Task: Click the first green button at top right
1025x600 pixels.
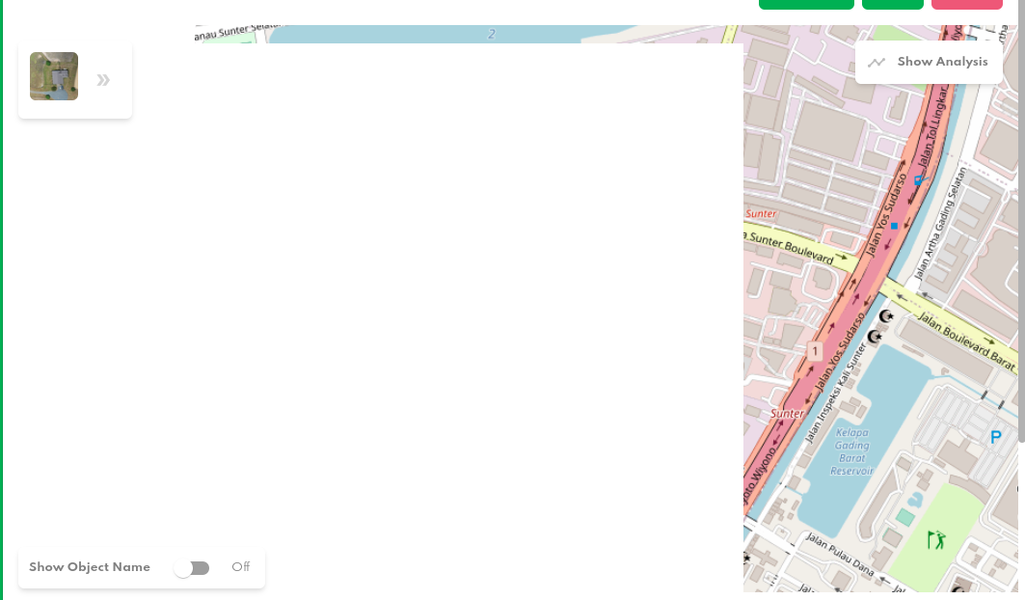Action: (806, 4)
